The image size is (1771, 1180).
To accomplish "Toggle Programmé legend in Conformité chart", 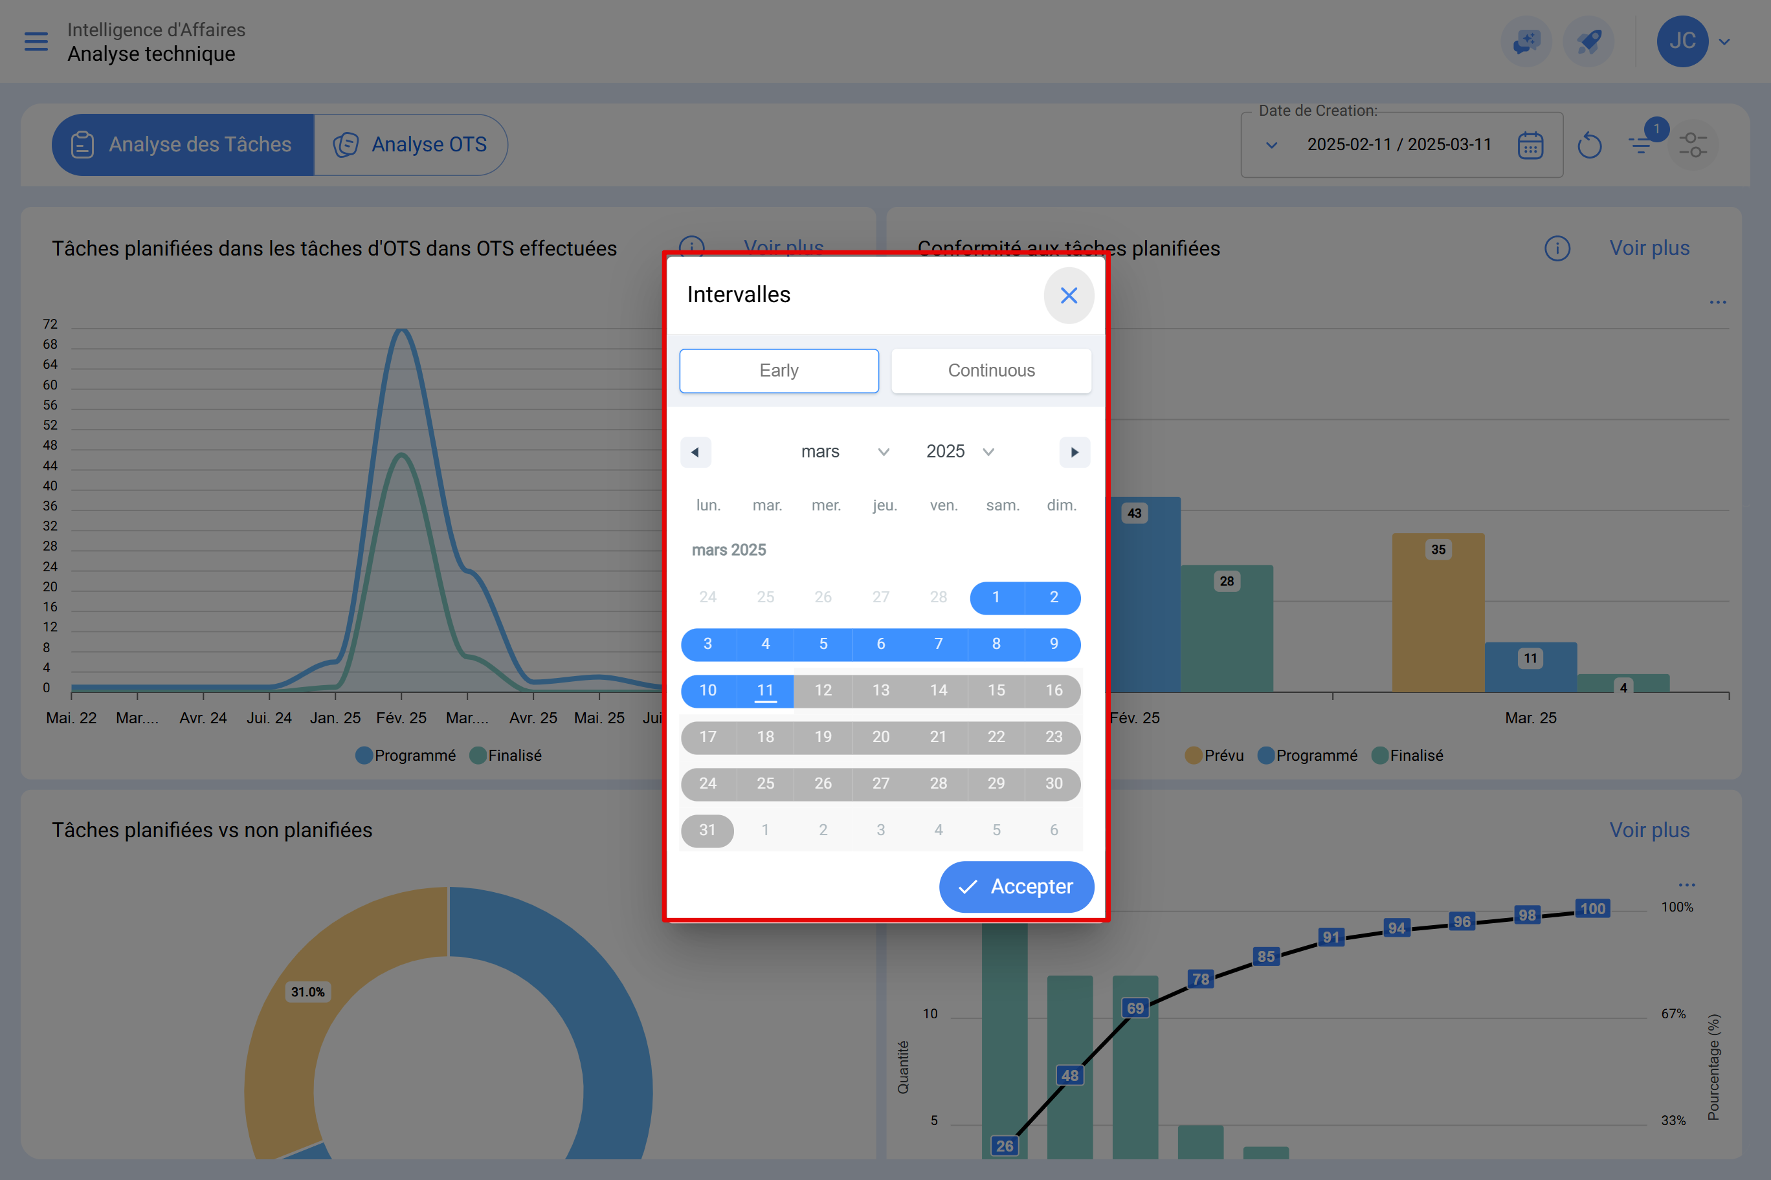I will point(1307,756).
